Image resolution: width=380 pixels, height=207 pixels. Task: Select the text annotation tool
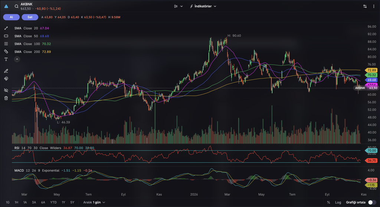(x=6, y=59)
